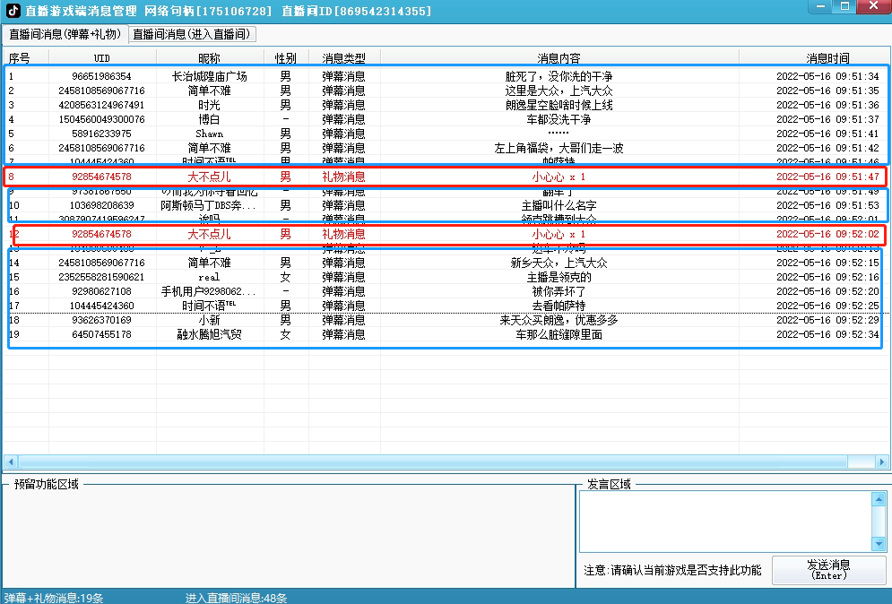Click the horizontal scrollbar thumb of the list
This screenshot has height=604, width=892.
[432, 462]
